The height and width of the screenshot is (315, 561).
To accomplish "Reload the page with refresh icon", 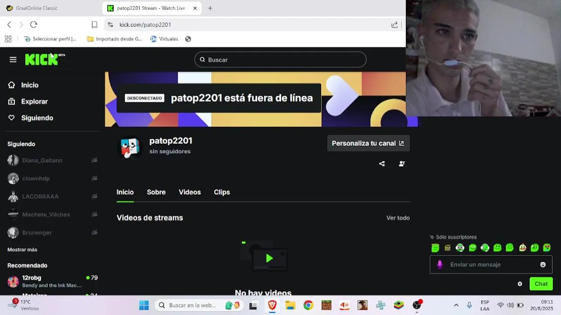I will point(34,25).
